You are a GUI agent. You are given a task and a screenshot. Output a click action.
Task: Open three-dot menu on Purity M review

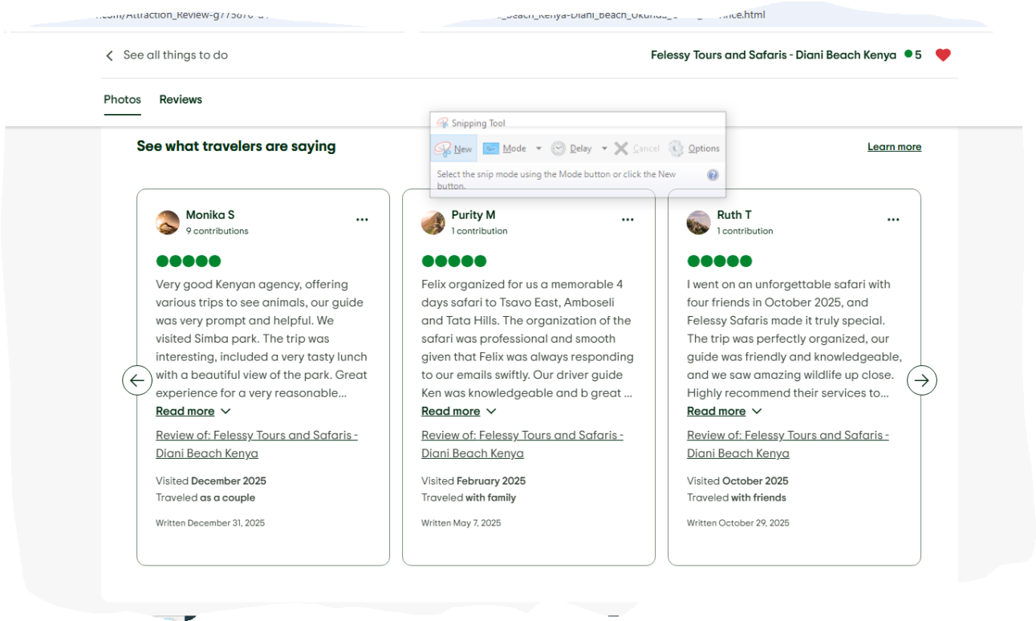click(628, 220)
